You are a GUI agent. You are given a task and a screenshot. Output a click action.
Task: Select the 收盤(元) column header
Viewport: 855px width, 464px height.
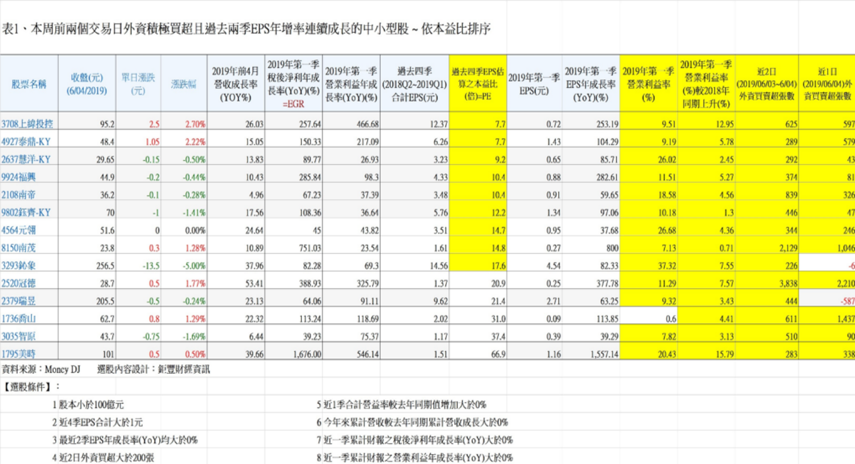pos(87,84)
